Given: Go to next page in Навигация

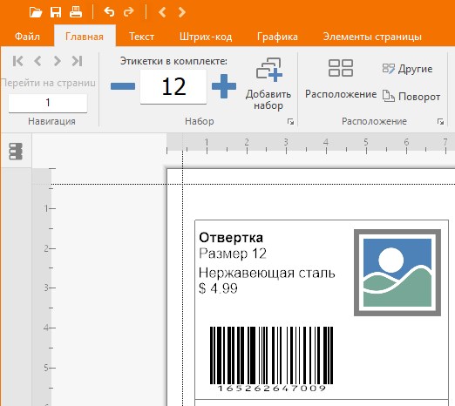Looking at the screenshot, I should pos(58,61).
